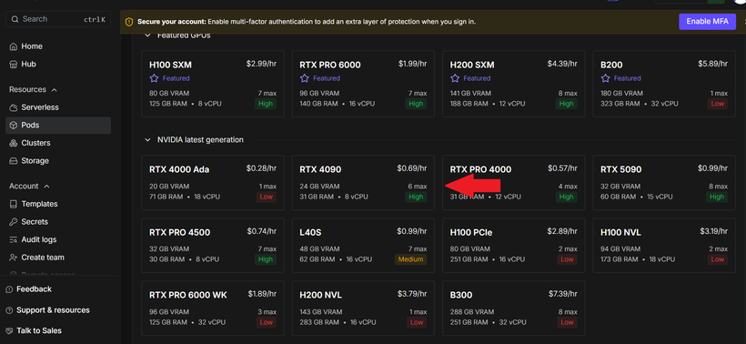Collapse the Featured GPUs group
The image size is (746, 344).
point(148,35)
